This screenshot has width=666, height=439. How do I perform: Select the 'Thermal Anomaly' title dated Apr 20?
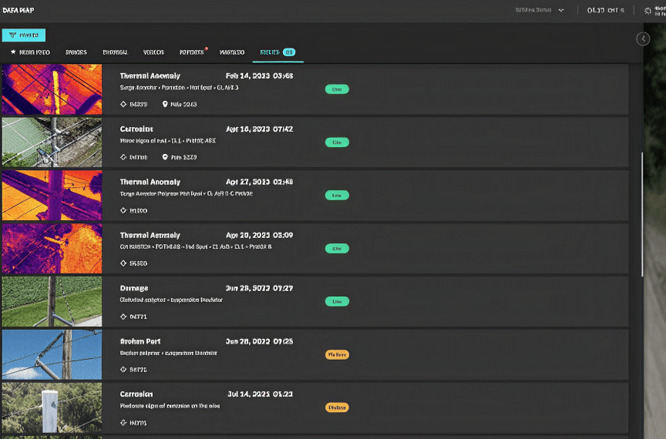(x=150, y=235)
